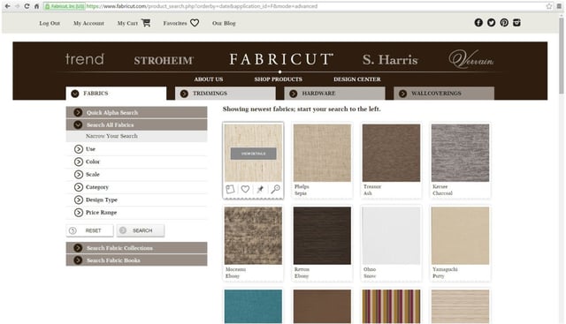
Task: Select the striped multicolor fabric swatch
Action: point(391,306)
